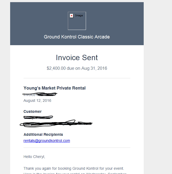
Task: Click the Customer label
Action: pos(33,111)
